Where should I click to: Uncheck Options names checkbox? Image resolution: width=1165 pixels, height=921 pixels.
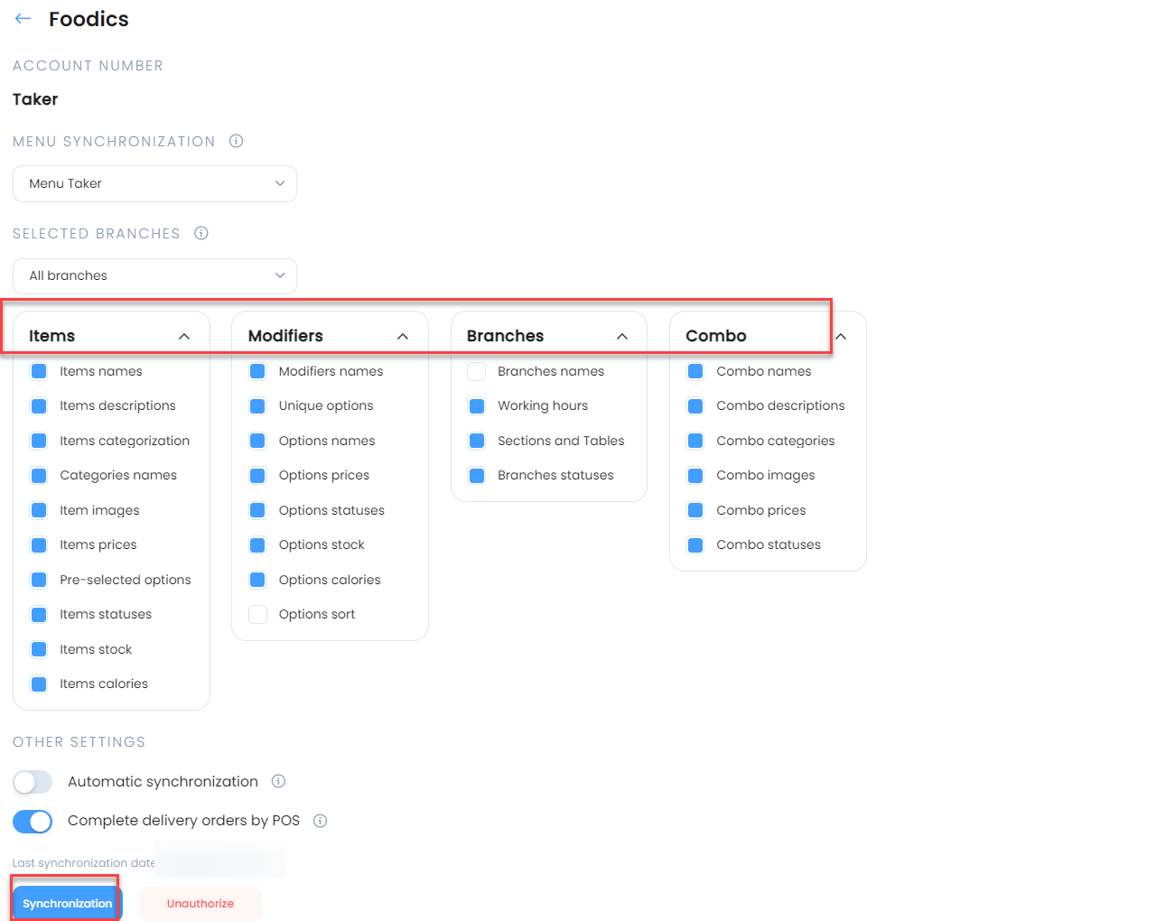pyautogui.click(x=257, y=441)
